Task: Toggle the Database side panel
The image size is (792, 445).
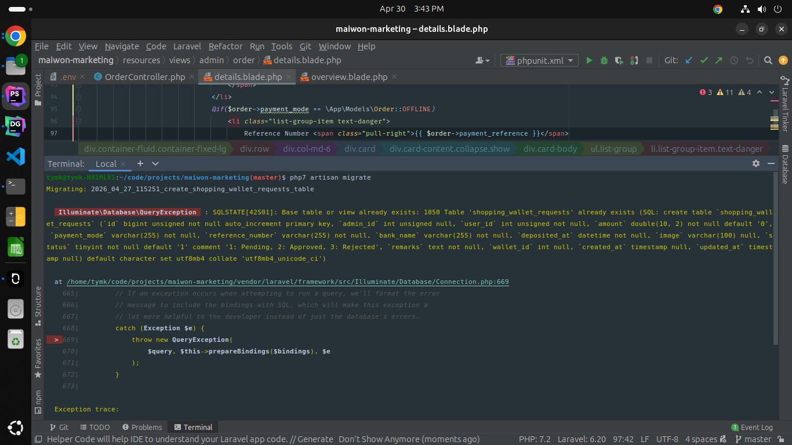Action: pyautogui.click(x=785, y=164)
